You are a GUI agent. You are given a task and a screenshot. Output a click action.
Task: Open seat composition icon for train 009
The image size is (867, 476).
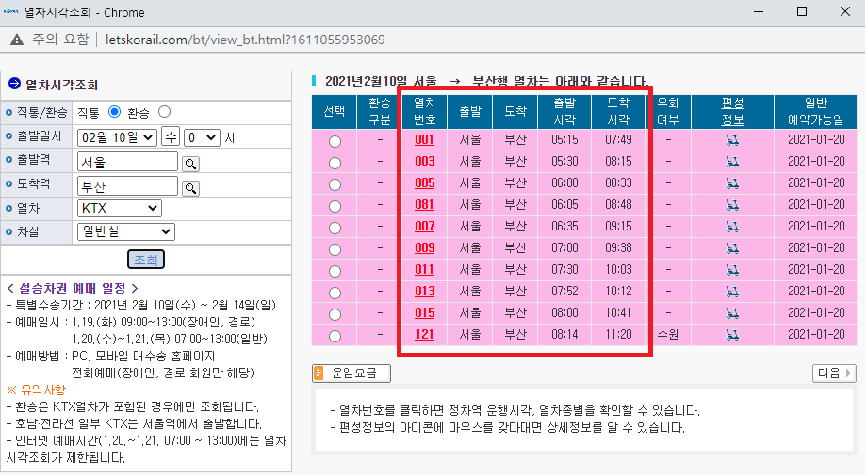[732, 248]
